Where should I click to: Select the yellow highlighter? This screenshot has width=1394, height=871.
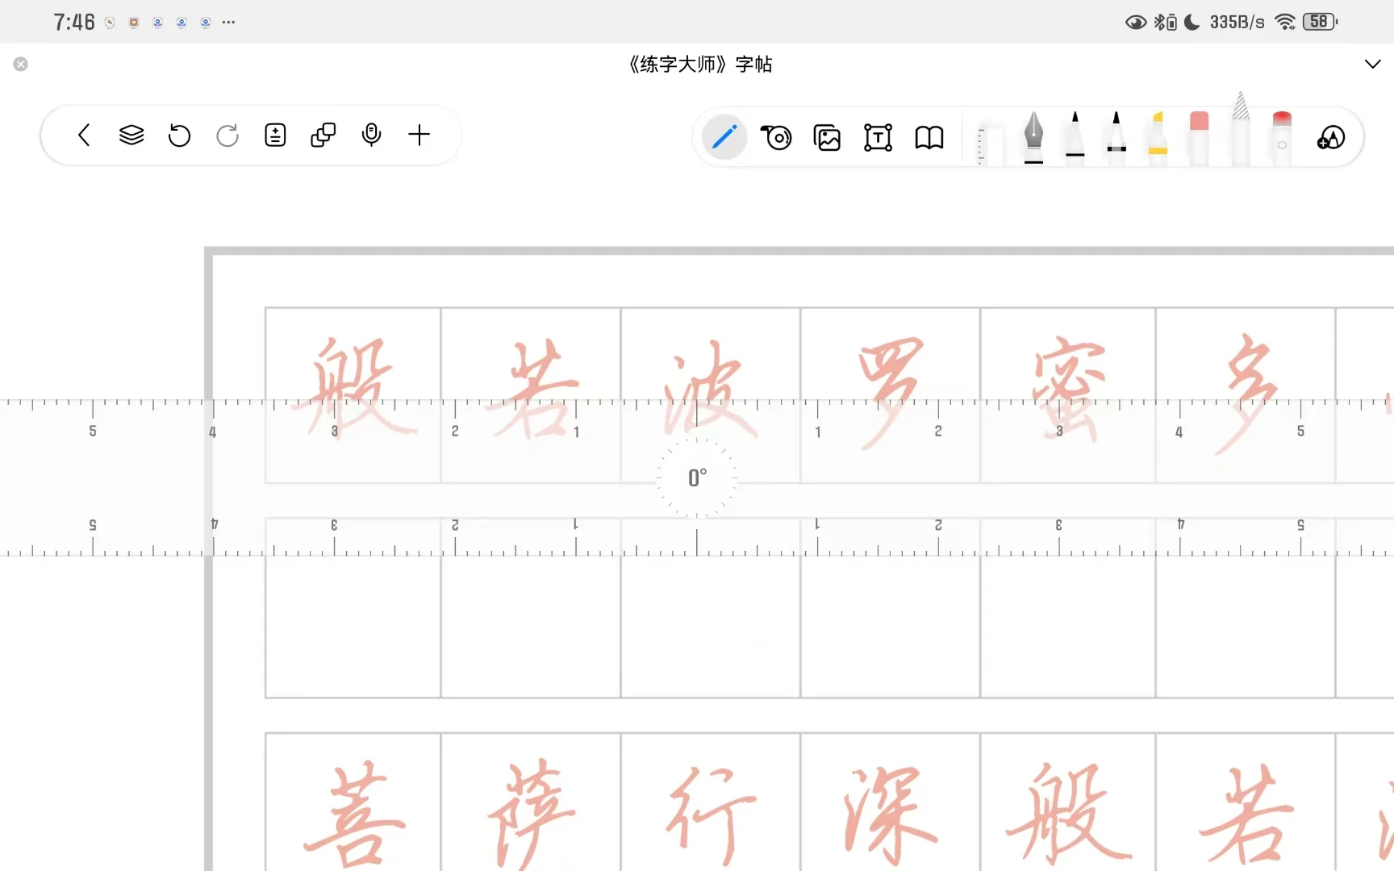pyautogui.click(x=1158, y=139)
